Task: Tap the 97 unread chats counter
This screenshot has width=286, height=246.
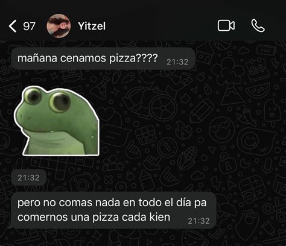Action: 29,27
